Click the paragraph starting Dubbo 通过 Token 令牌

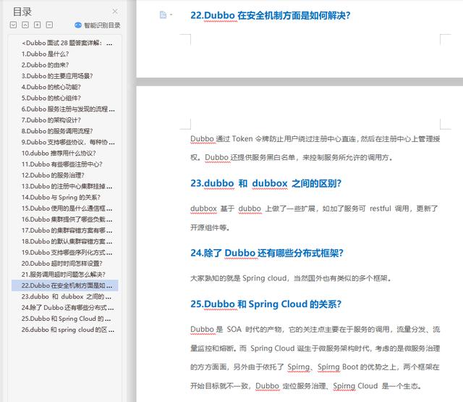click(315, 148)
